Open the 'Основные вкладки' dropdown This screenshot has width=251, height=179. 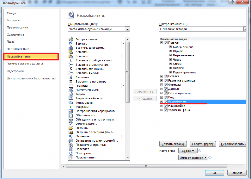tap(245, 29)
